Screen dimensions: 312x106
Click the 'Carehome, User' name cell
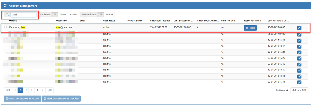point(17,27)
